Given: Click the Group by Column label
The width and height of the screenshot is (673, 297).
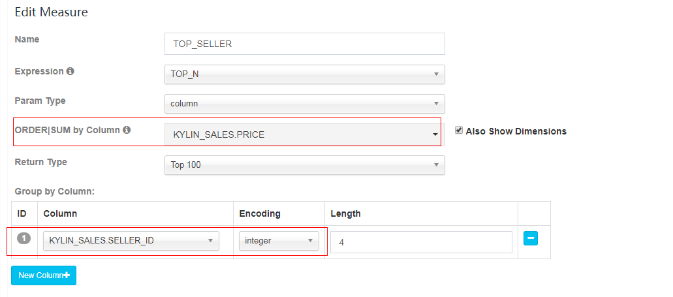Looking at the screenshot, I should [x=55, y=191].
